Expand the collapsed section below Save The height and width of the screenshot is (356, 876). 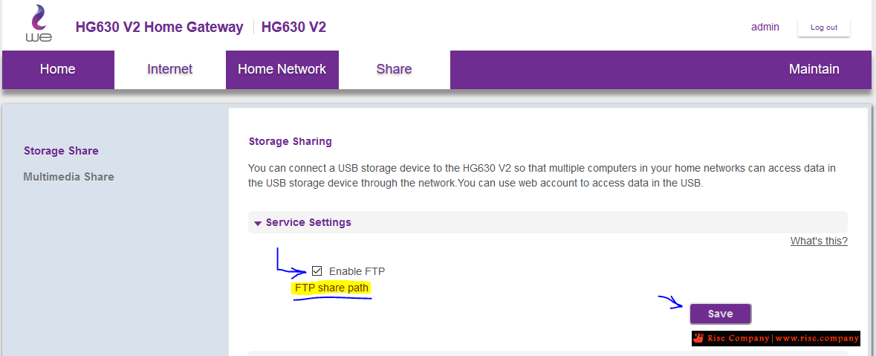click(x=548, y=353)
